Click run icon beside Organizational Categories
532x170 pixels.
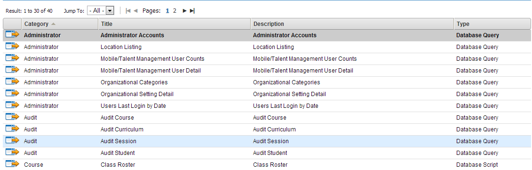pos(12,82)
